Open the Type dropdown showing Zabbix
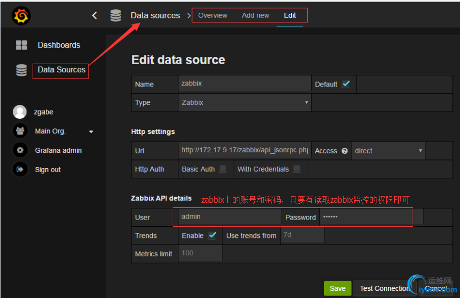This screenshot has width=460, height=298. 245,102
